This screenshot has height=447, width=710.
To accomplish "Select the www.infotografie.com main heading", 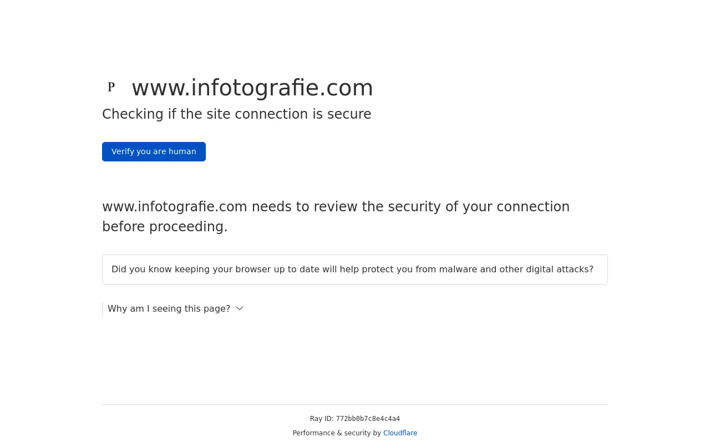I will point(252,88).
